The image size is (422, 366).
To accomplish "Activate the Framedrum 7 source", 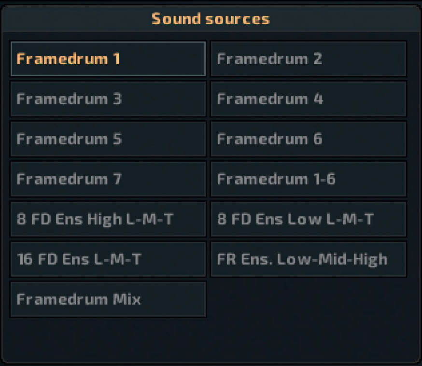I will pos(108,179).
